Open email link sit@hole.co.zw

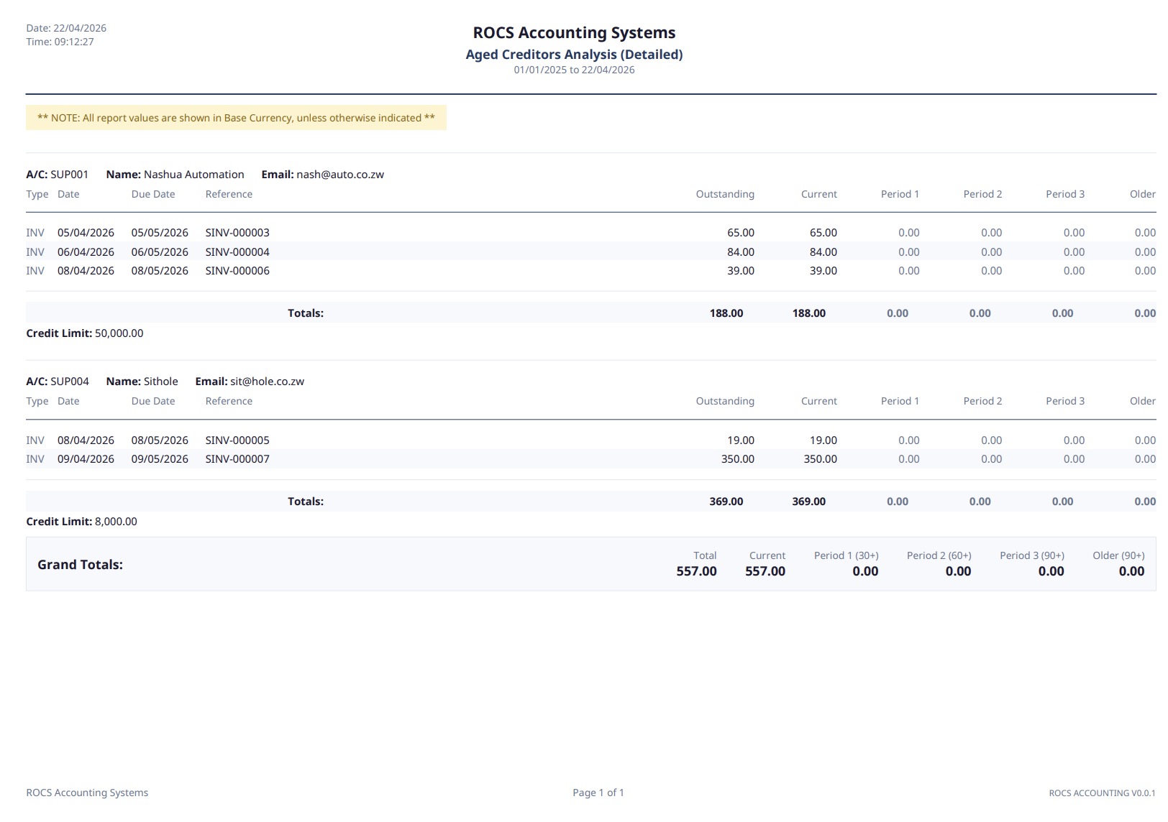click(265, 381)
